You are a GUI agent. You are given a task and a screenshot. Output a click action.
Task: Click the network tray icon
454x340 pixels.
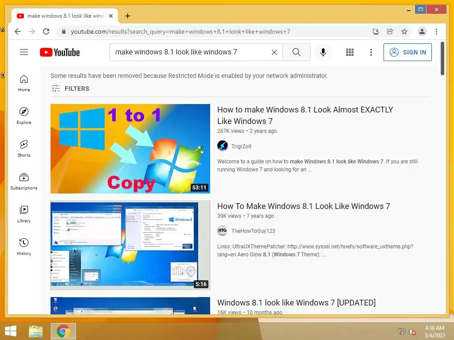(401, 331)
